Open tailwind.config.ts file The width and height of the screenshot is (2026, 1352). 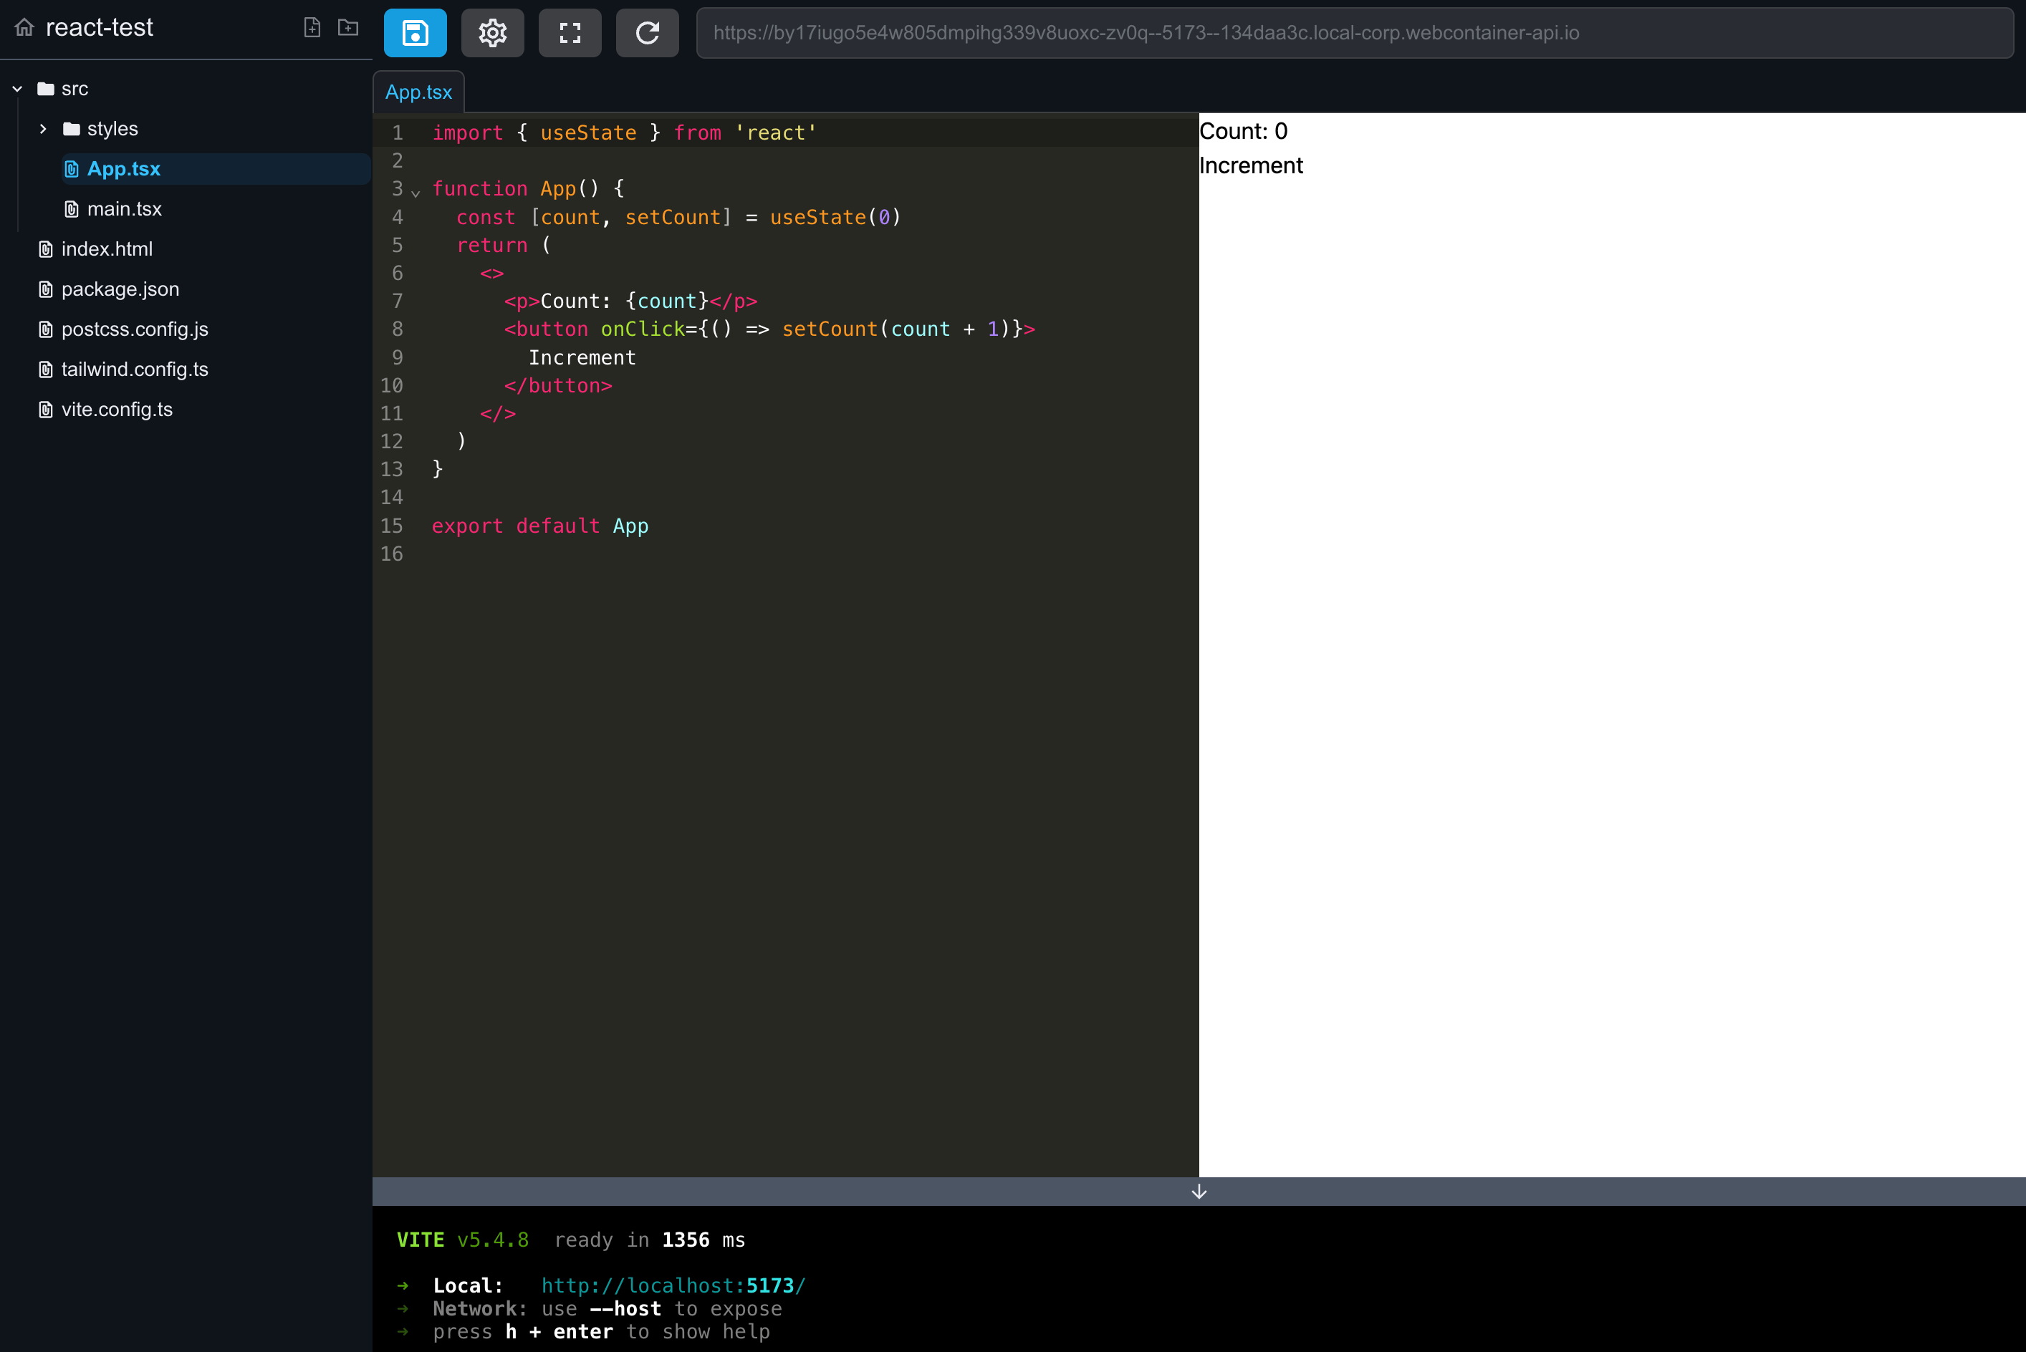(135, 369)
